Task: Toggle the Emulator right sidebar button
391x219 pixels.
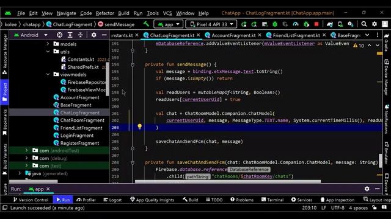Action: [387, 153]
